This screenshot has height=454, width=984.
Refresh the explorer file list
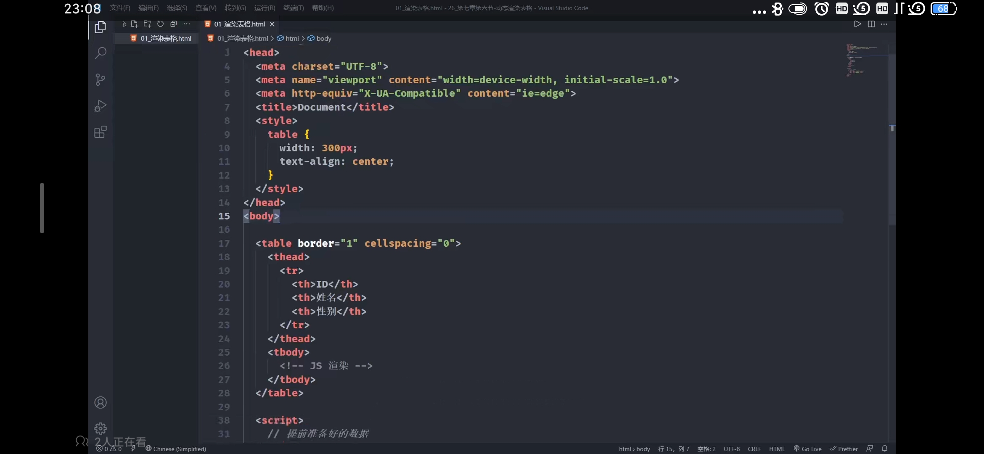[x=160, y=24]
